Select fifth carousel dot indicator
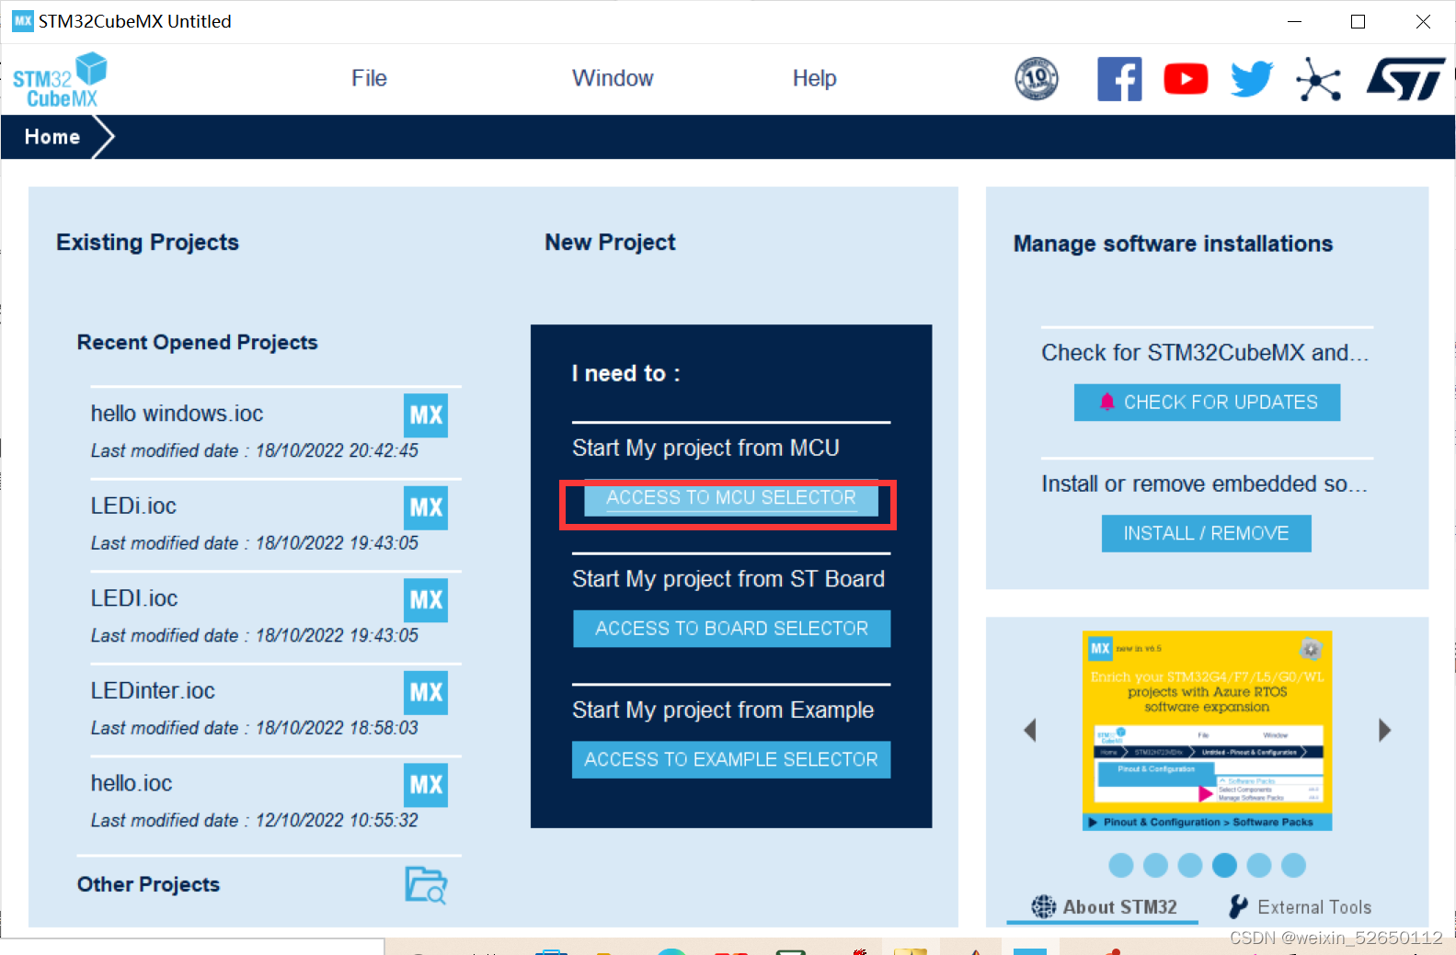The width and height of the screenshot is (1456, 955). (x=1259, y=866)
